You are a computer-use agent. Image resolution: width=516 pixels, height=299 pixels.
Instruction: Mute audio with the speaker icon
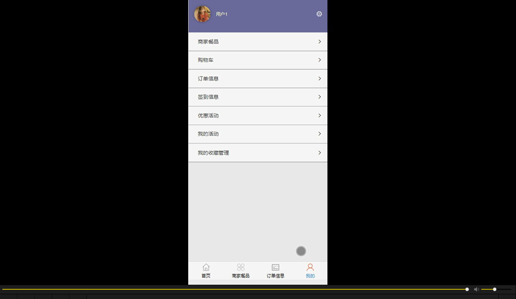click(x=477, y=289)
